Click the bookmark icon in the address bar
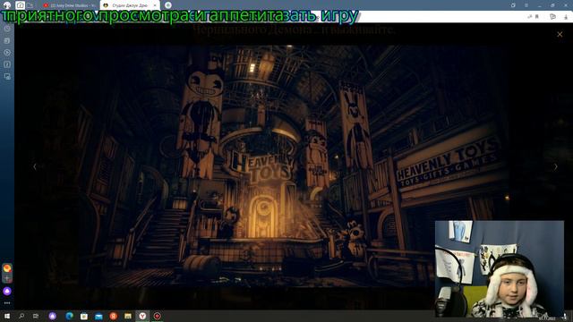Screen dimensions: 573x322 click(537, 16)
